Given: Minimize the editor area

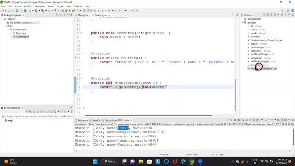Looking at the screenshot, I should (x=233, y=15).
